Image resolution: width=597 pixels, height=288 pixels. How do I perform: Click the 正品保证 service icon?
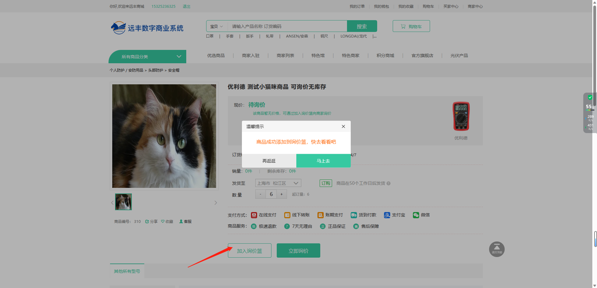(323, 227)
